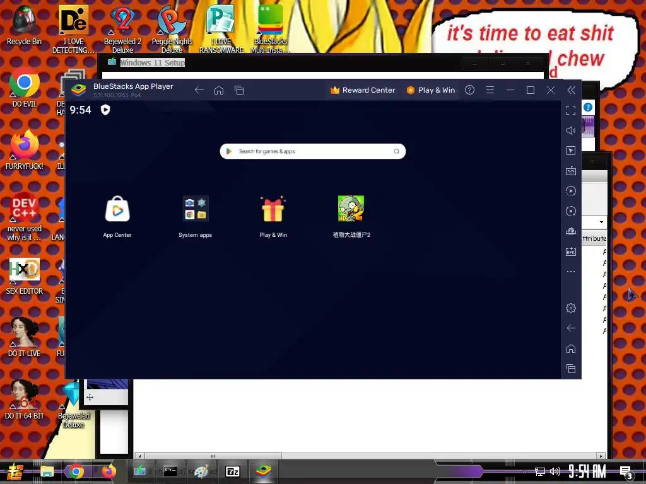Click back arrow at sidebar bottom
Image resolution: width=646 pixels, height=484 pixels.
coord(571,328)
